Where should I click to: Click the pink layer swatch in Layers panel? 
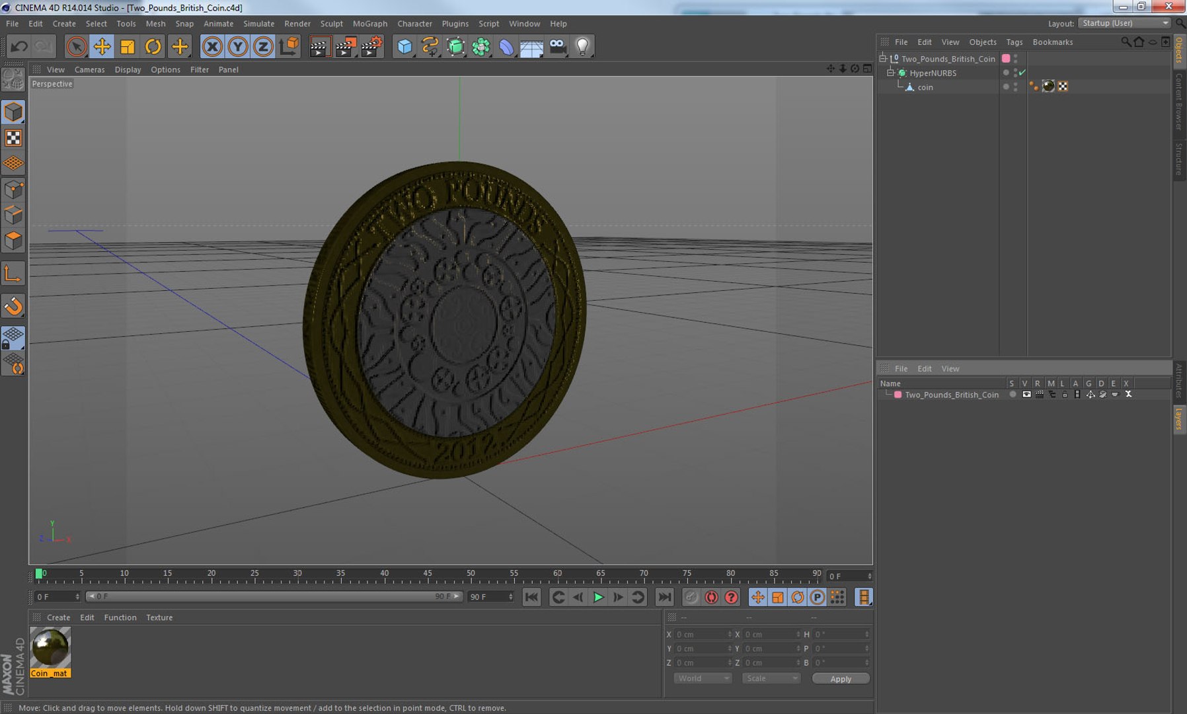[x=898, y=395]
